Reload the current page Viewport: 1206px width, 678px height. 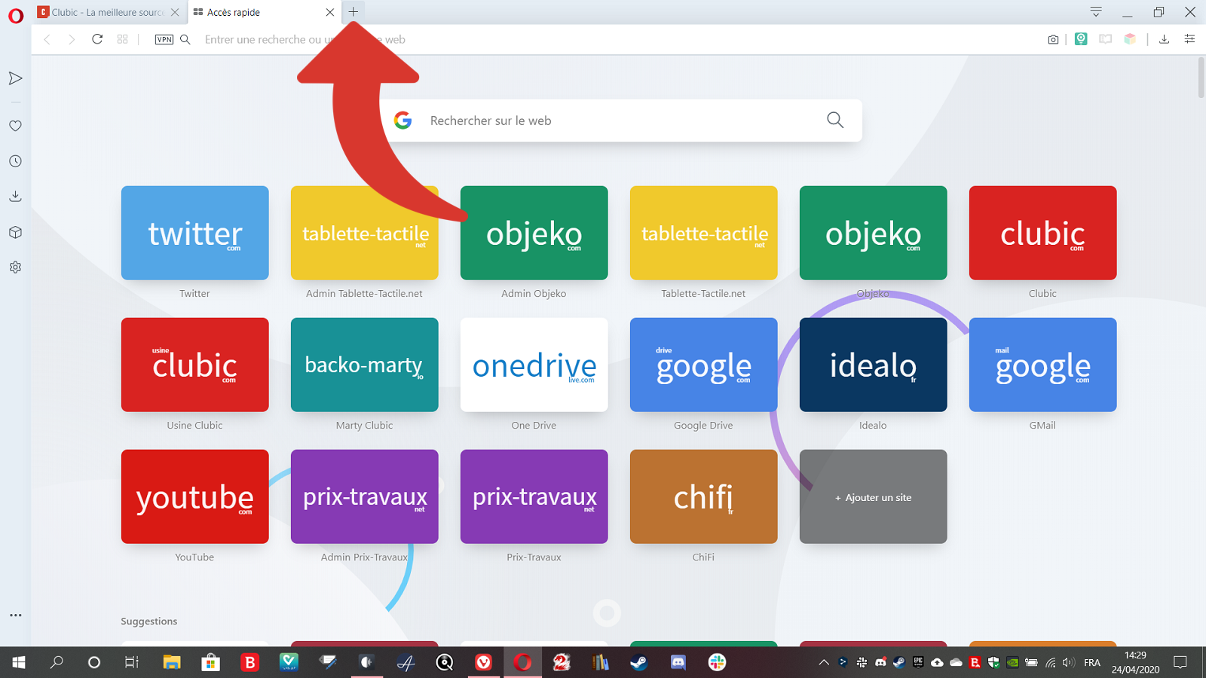(97, 39)
